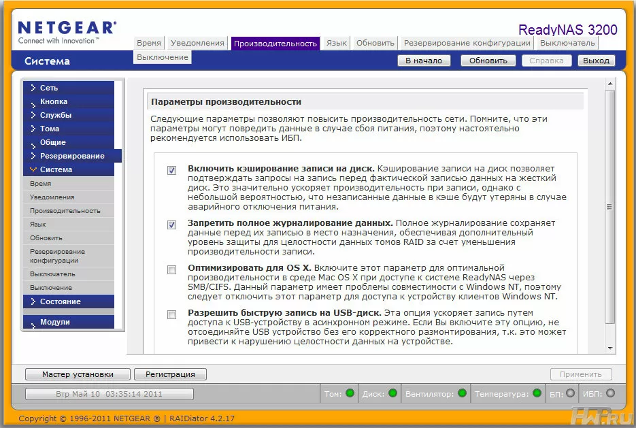Click the ИБП UPS status indicator
The height and width of the screenshot is (428, 636).
pos(610,393)
